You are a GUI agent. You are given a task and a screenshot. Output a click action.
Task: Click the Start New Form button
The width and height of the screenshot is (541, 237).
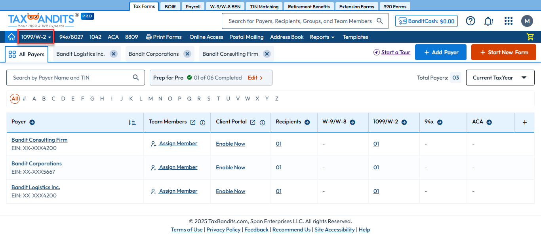pyautogui.click(x=504, y=52)
